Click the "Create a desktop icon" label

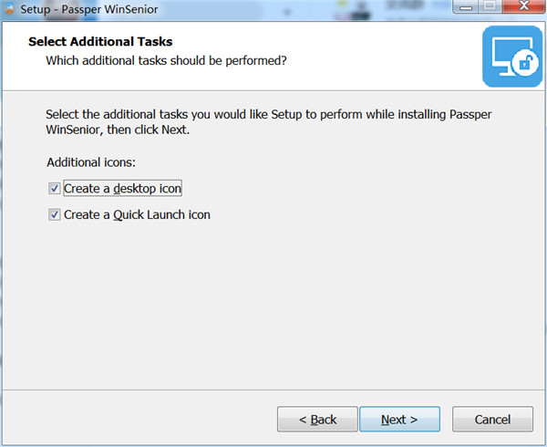[122, 189]
